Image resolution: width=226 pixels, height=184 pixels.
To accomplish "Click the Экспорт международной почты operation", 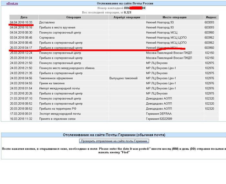I will coord(60,114).
